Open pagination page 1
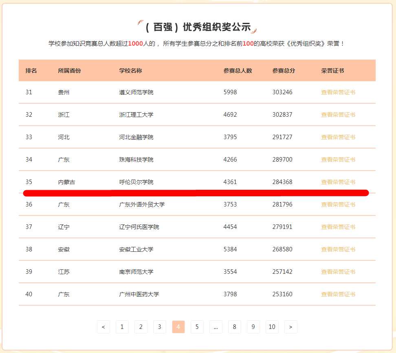Screen dimensions: 396x353 point(122,327)
